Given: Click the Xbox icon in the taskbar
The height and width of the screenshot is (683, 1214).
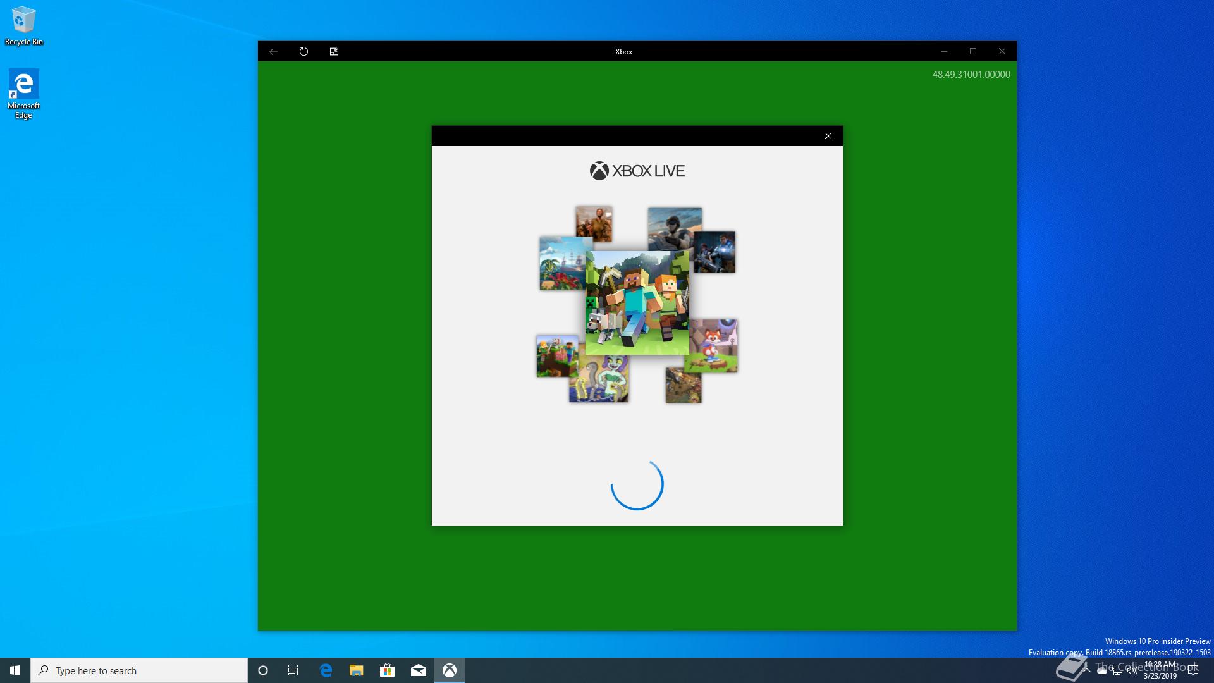Looking at the screenshot, I should coord(450,670).
